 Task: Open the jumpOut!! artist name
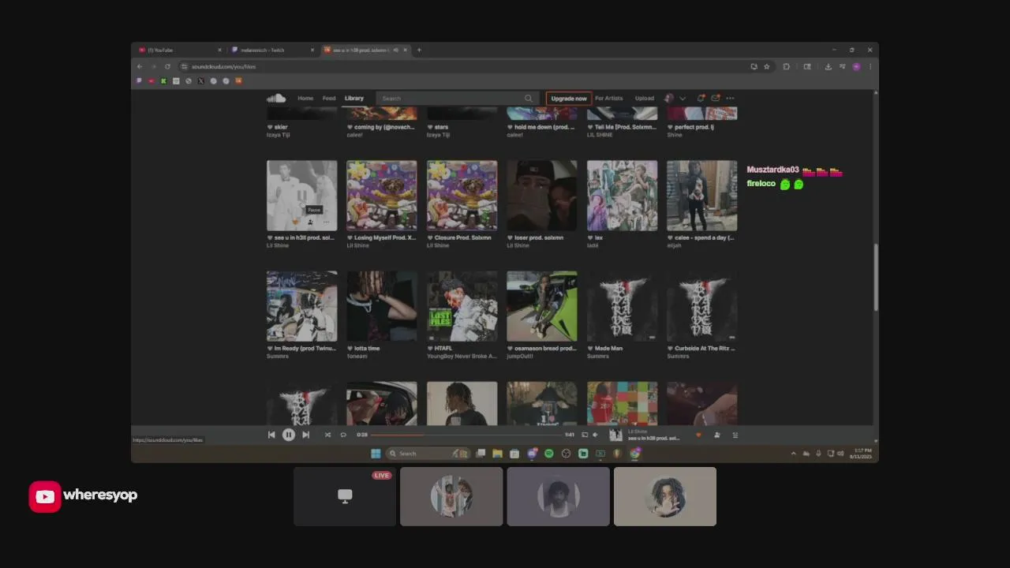(x=520, y=356)
